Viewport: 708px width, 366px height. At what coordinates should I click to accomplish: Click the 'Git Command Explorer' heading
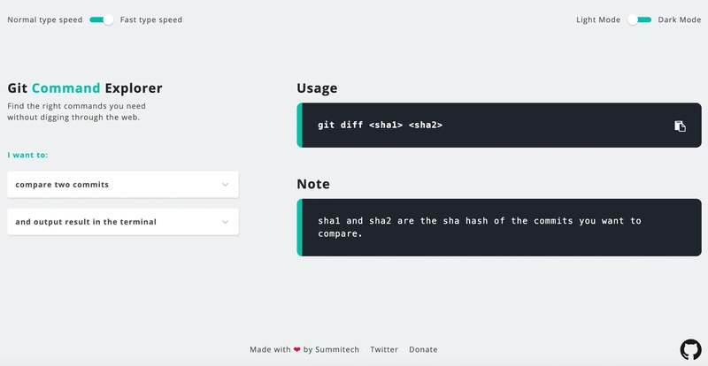point(85,88)
